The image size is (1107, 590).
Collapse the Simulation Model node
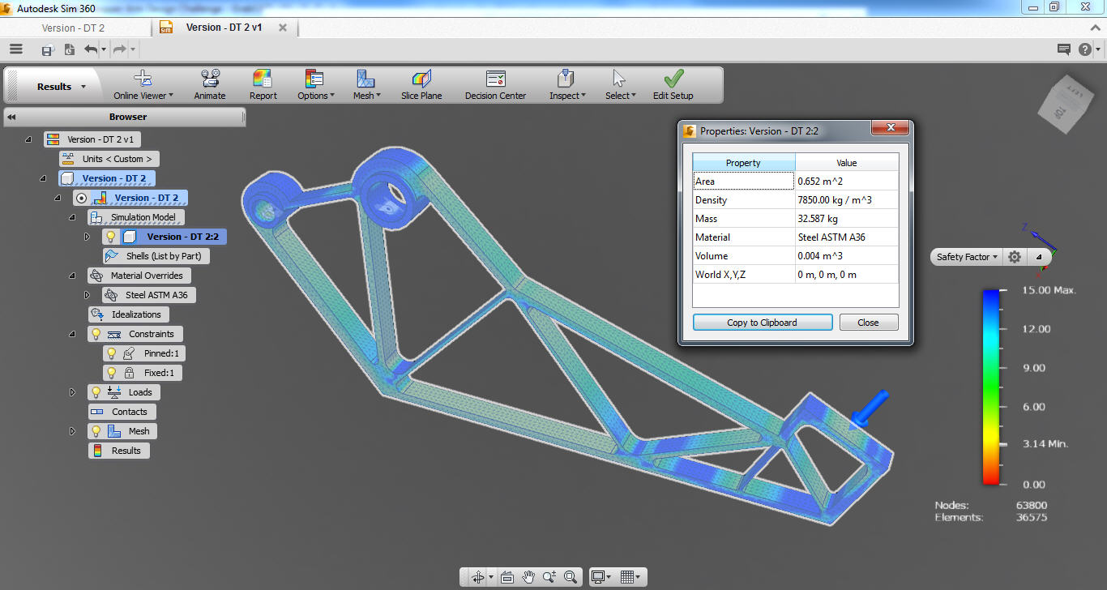72,217
